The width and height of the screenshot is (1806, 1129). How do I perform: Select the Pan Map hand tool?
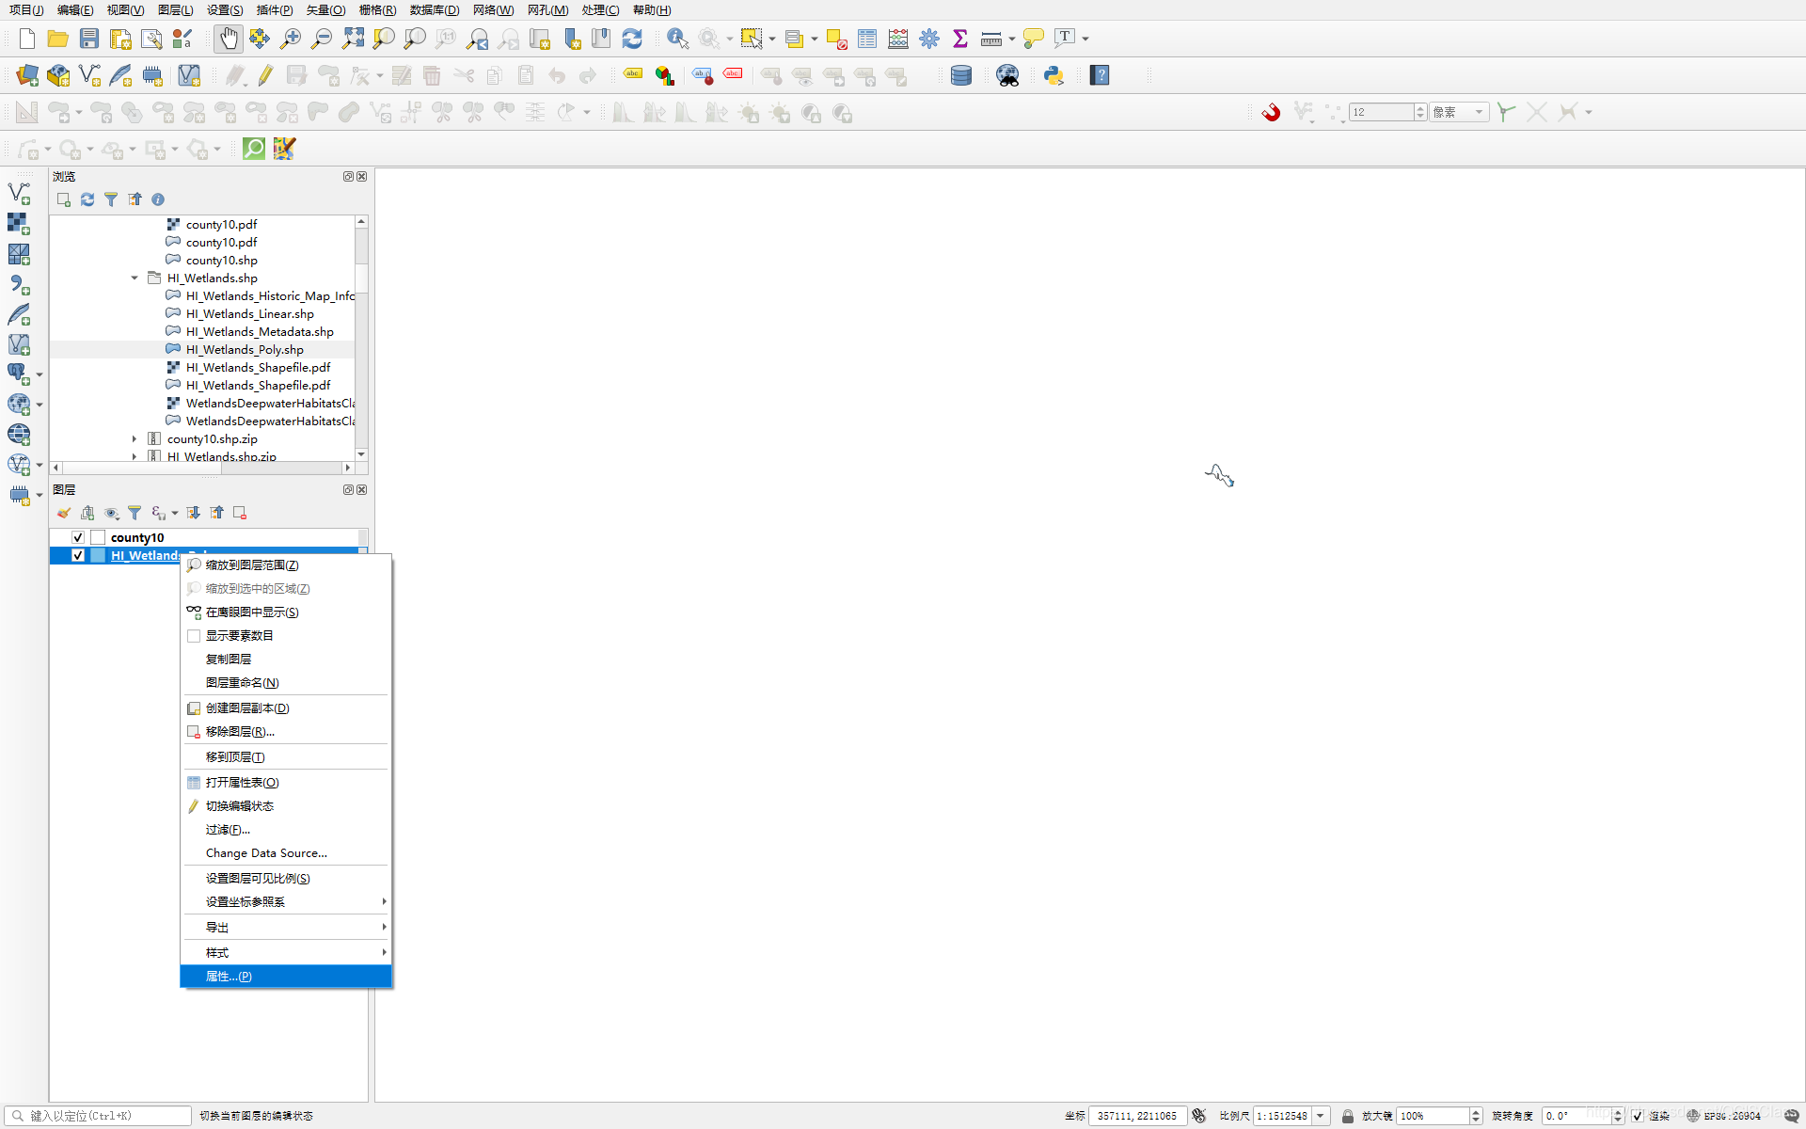[x=229, y=39]
